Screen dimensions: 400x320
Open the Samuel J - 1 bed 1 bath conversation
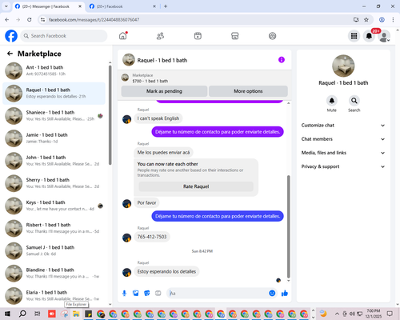[x=54, y=250]
